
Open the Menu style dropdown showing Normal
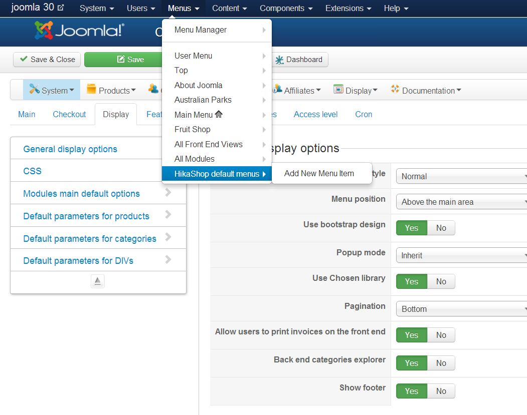[461, 176]
